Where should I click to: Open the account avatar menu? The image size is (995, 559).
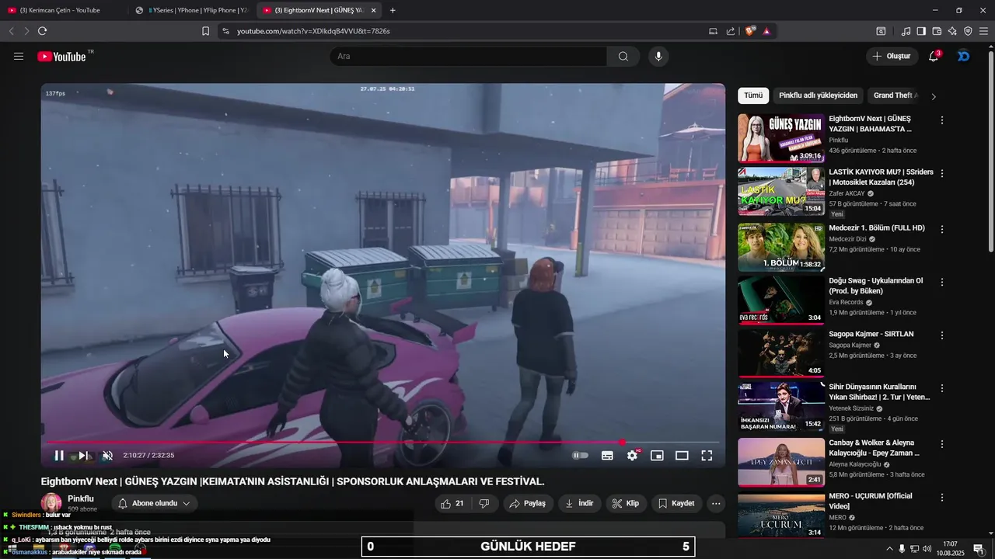tap(964, 56)
